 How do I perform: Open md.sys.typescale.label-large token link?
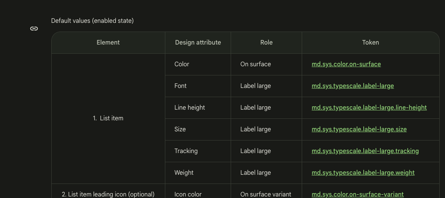pyautogui.click(x=353, y=86)
